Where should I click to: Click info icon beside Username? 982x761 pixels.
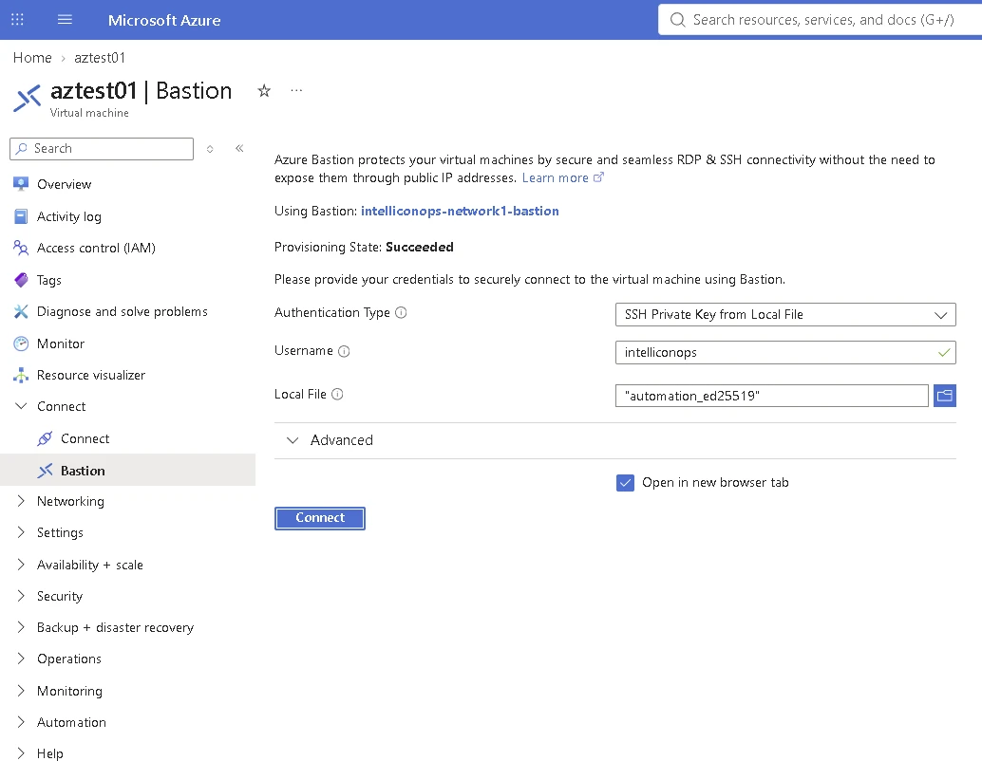pyautogui.click(x=344, y=351)
